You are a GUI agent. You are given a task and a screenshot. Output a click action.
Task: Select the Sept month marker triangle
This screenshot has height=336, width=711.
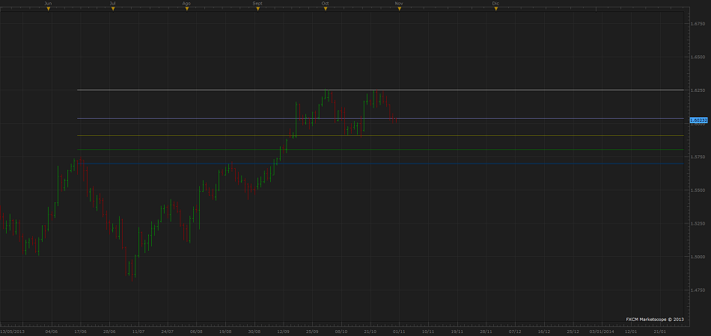tap(257, 9)
